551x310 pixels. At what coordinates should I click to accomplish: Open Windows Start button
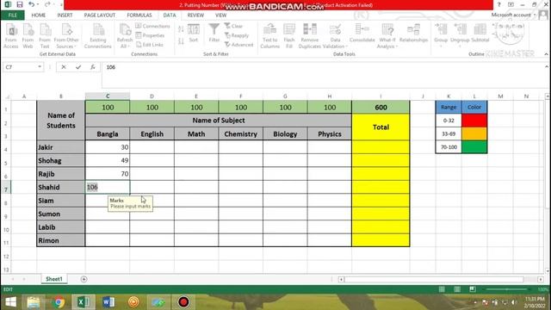(x=10, y=302)
